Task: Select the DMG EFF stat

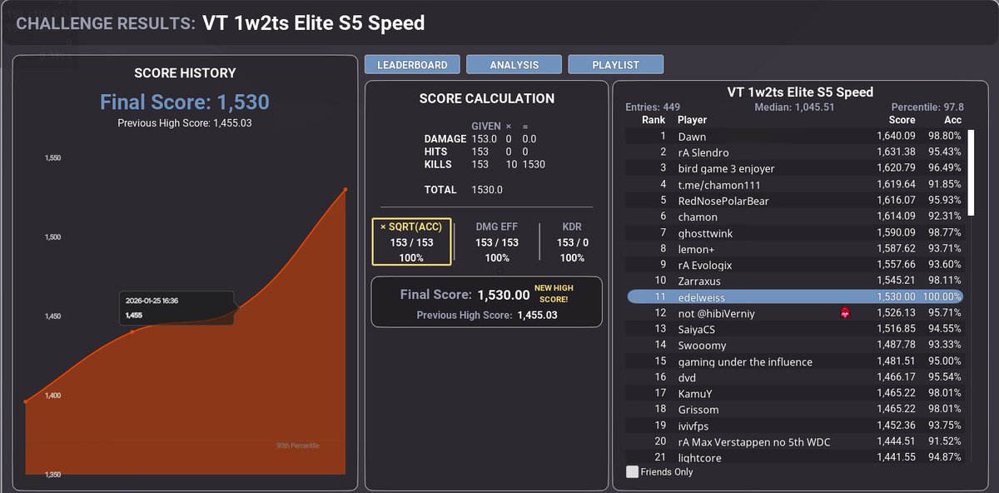Action: click(497, 242)
